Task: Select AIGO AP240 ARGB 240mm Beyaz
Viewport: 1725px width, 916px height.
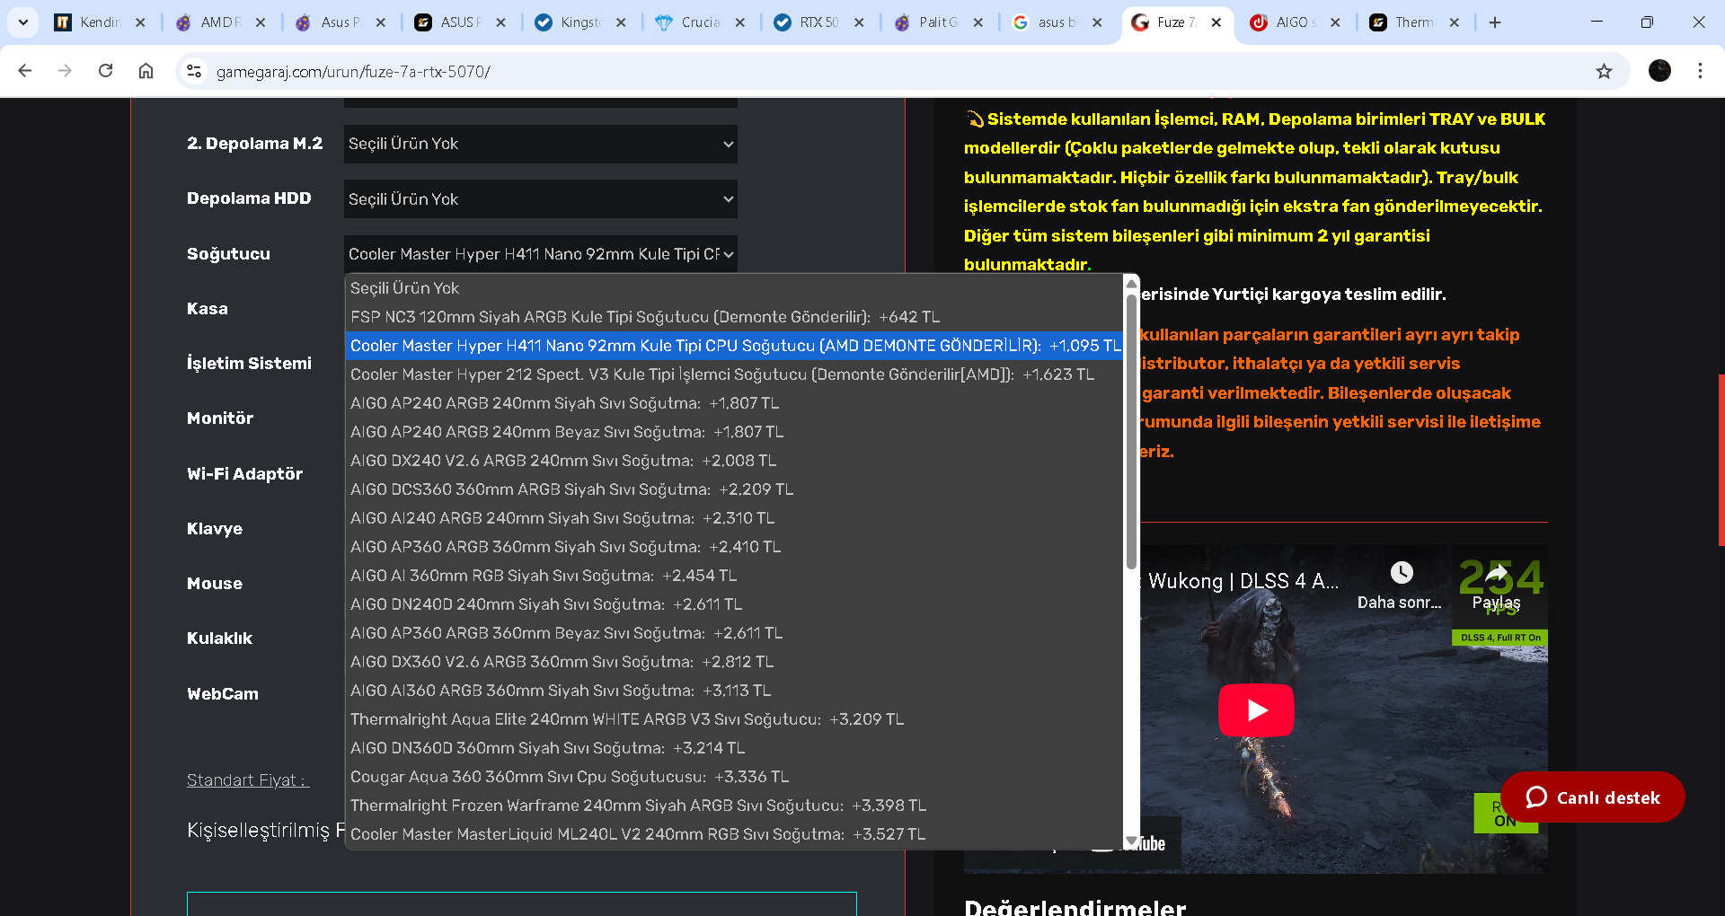Action: [734, 432]
